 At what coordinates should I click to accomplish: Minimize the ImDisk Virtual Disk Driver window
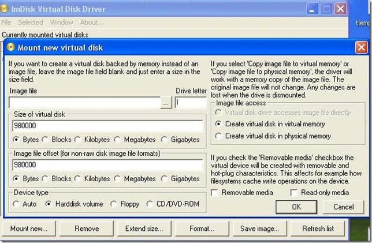pos(313,9)
